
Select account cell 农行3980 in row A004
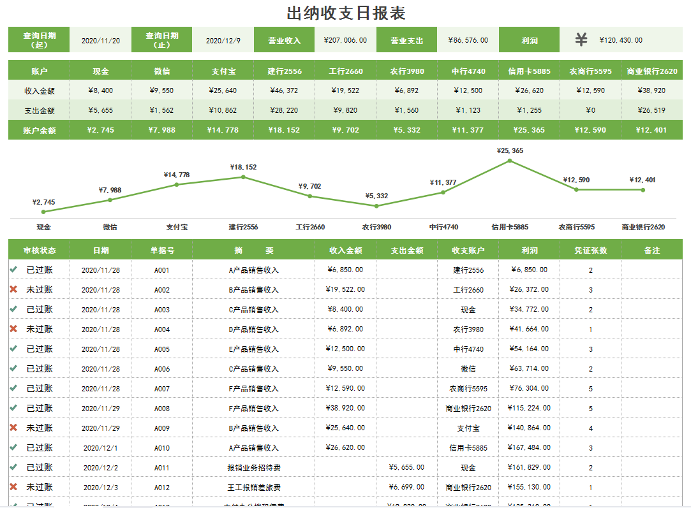coord(468,329)
